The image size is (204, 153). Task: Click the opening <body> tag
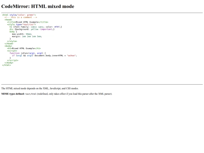click(x=8, y=46)
